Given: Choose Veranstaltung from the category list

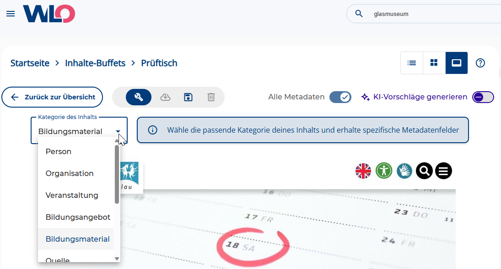Looking at the screenshot, I should point(76,196).
